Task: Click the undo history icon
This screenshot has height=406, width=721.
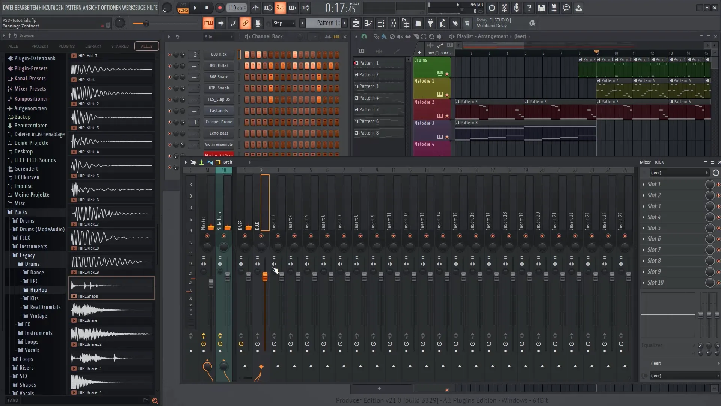Action: 492,8
